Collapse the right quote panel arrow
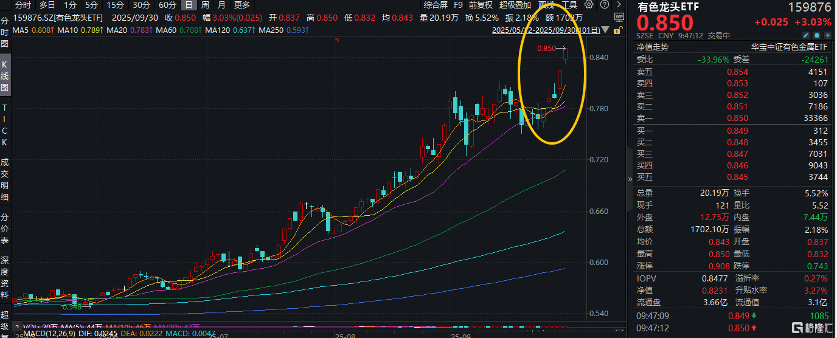The height and width of the screenshot is (338, 837). pyautogui.click(x=630, y=179)
